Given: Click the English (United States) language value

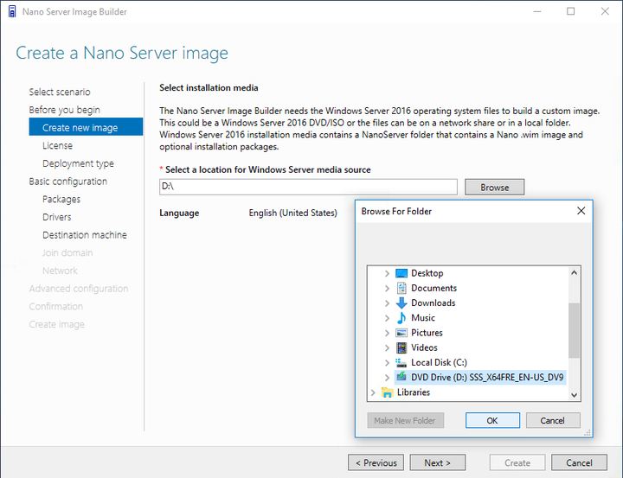Looking at the screenshot, I should click(x=292, y=213).
